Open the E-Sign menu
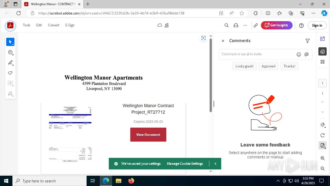Image resolution: width=330 pixels, height=186 pixels. (x=70, y=25)
